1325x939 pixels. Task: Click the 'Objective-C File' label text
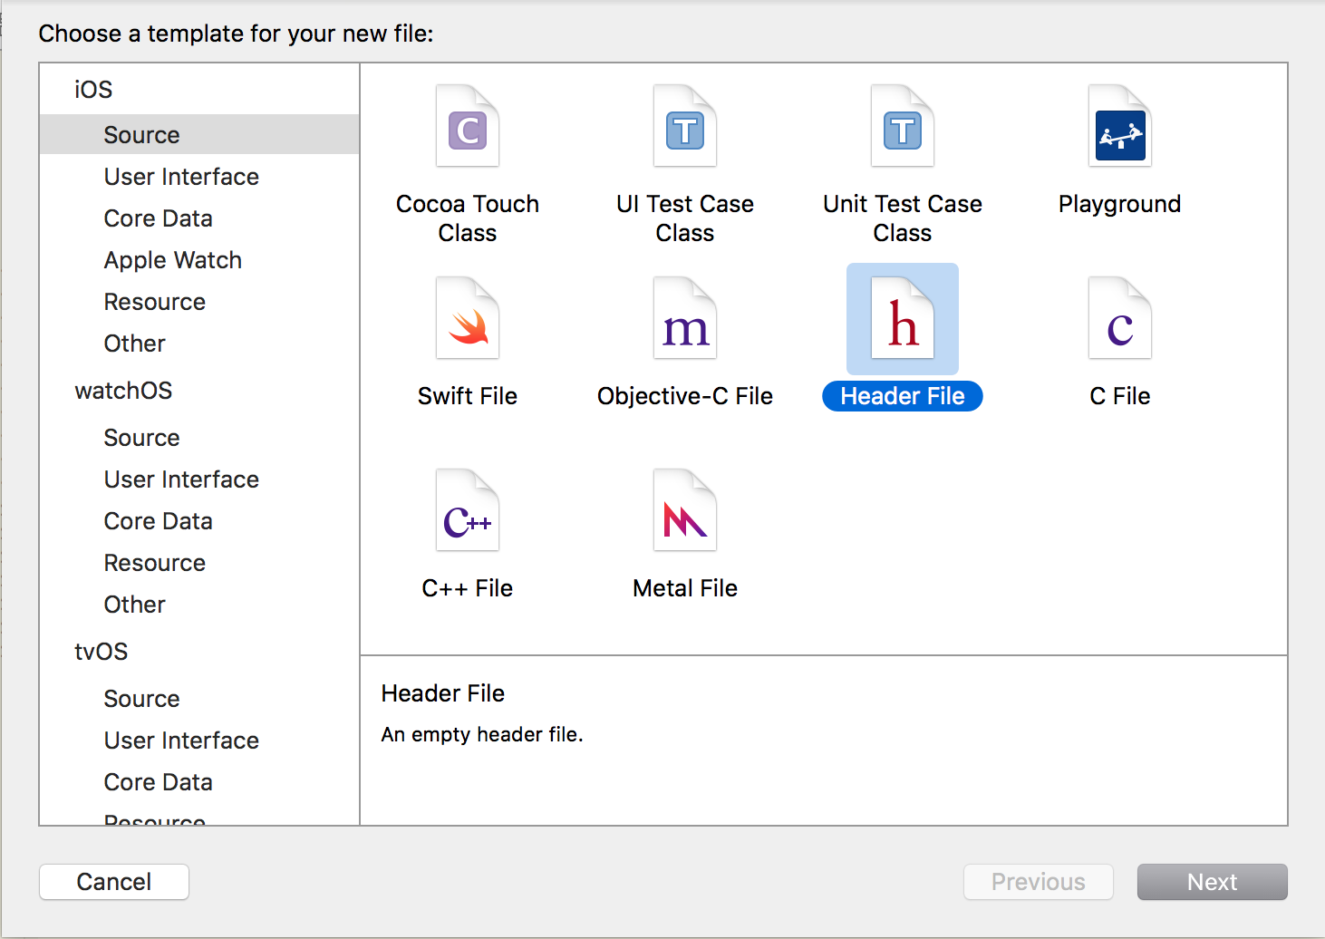[x=685, y=396]
